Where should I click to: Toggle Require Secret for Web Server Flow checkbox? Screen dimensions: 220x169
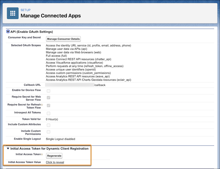48,98
